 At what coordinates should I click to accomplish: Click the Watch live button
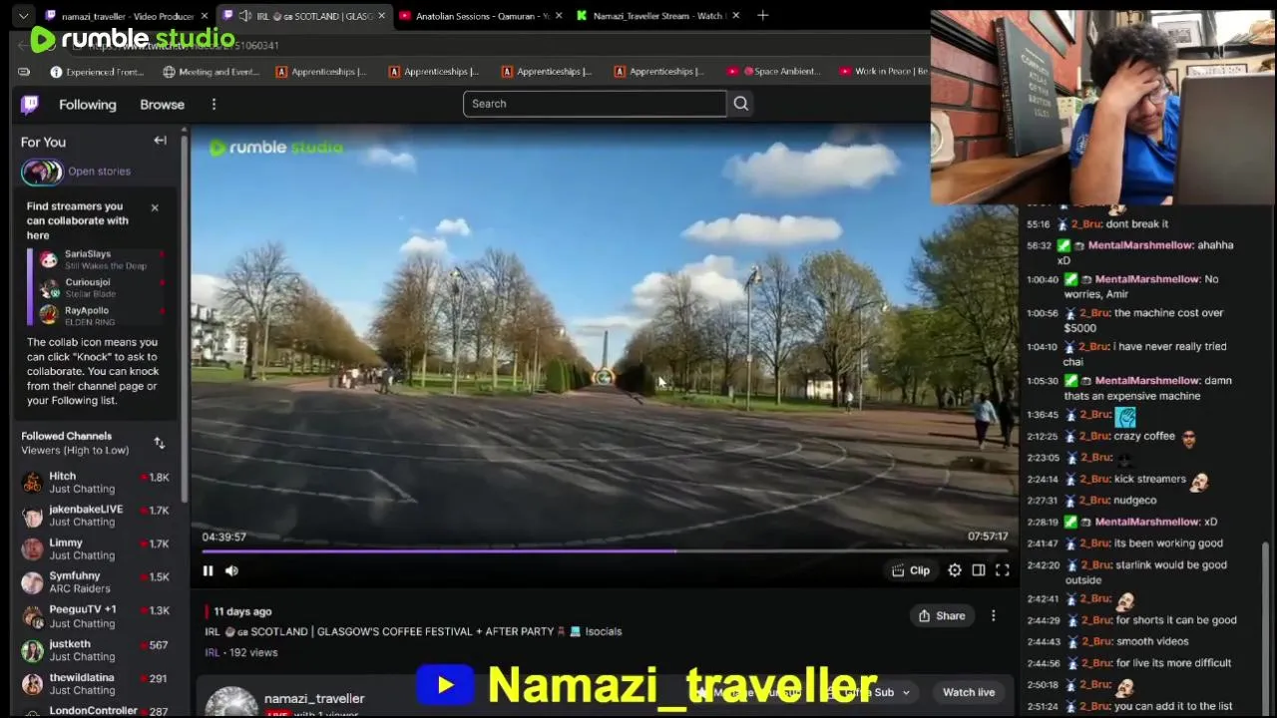click(969, 692)
